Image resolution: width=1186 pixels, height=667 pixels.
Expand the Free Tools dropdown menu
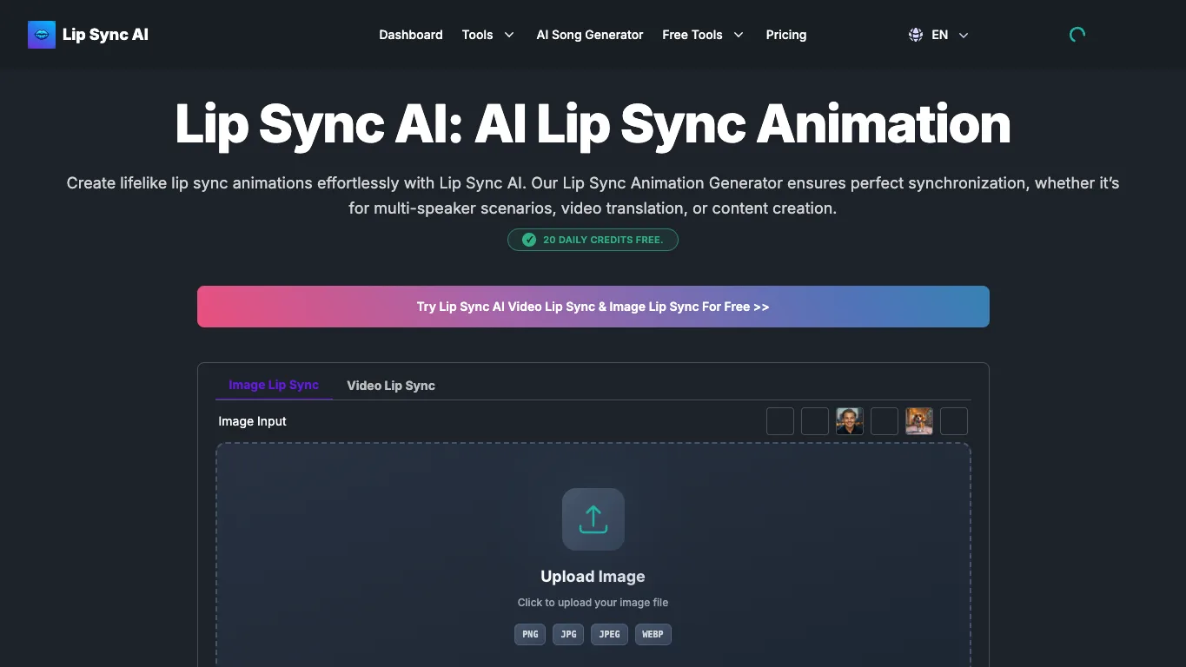pos(703,35)
